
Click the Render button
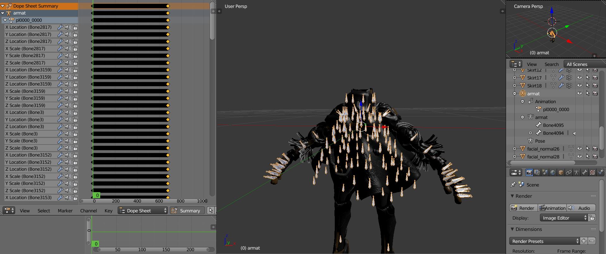[523, 208]
